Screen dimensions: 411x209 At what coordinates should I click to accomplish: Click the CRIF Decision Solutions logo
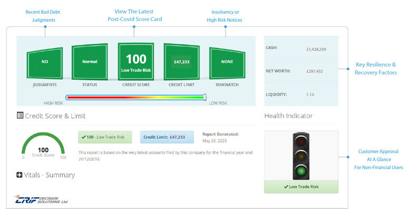click(x=41, y=199)
